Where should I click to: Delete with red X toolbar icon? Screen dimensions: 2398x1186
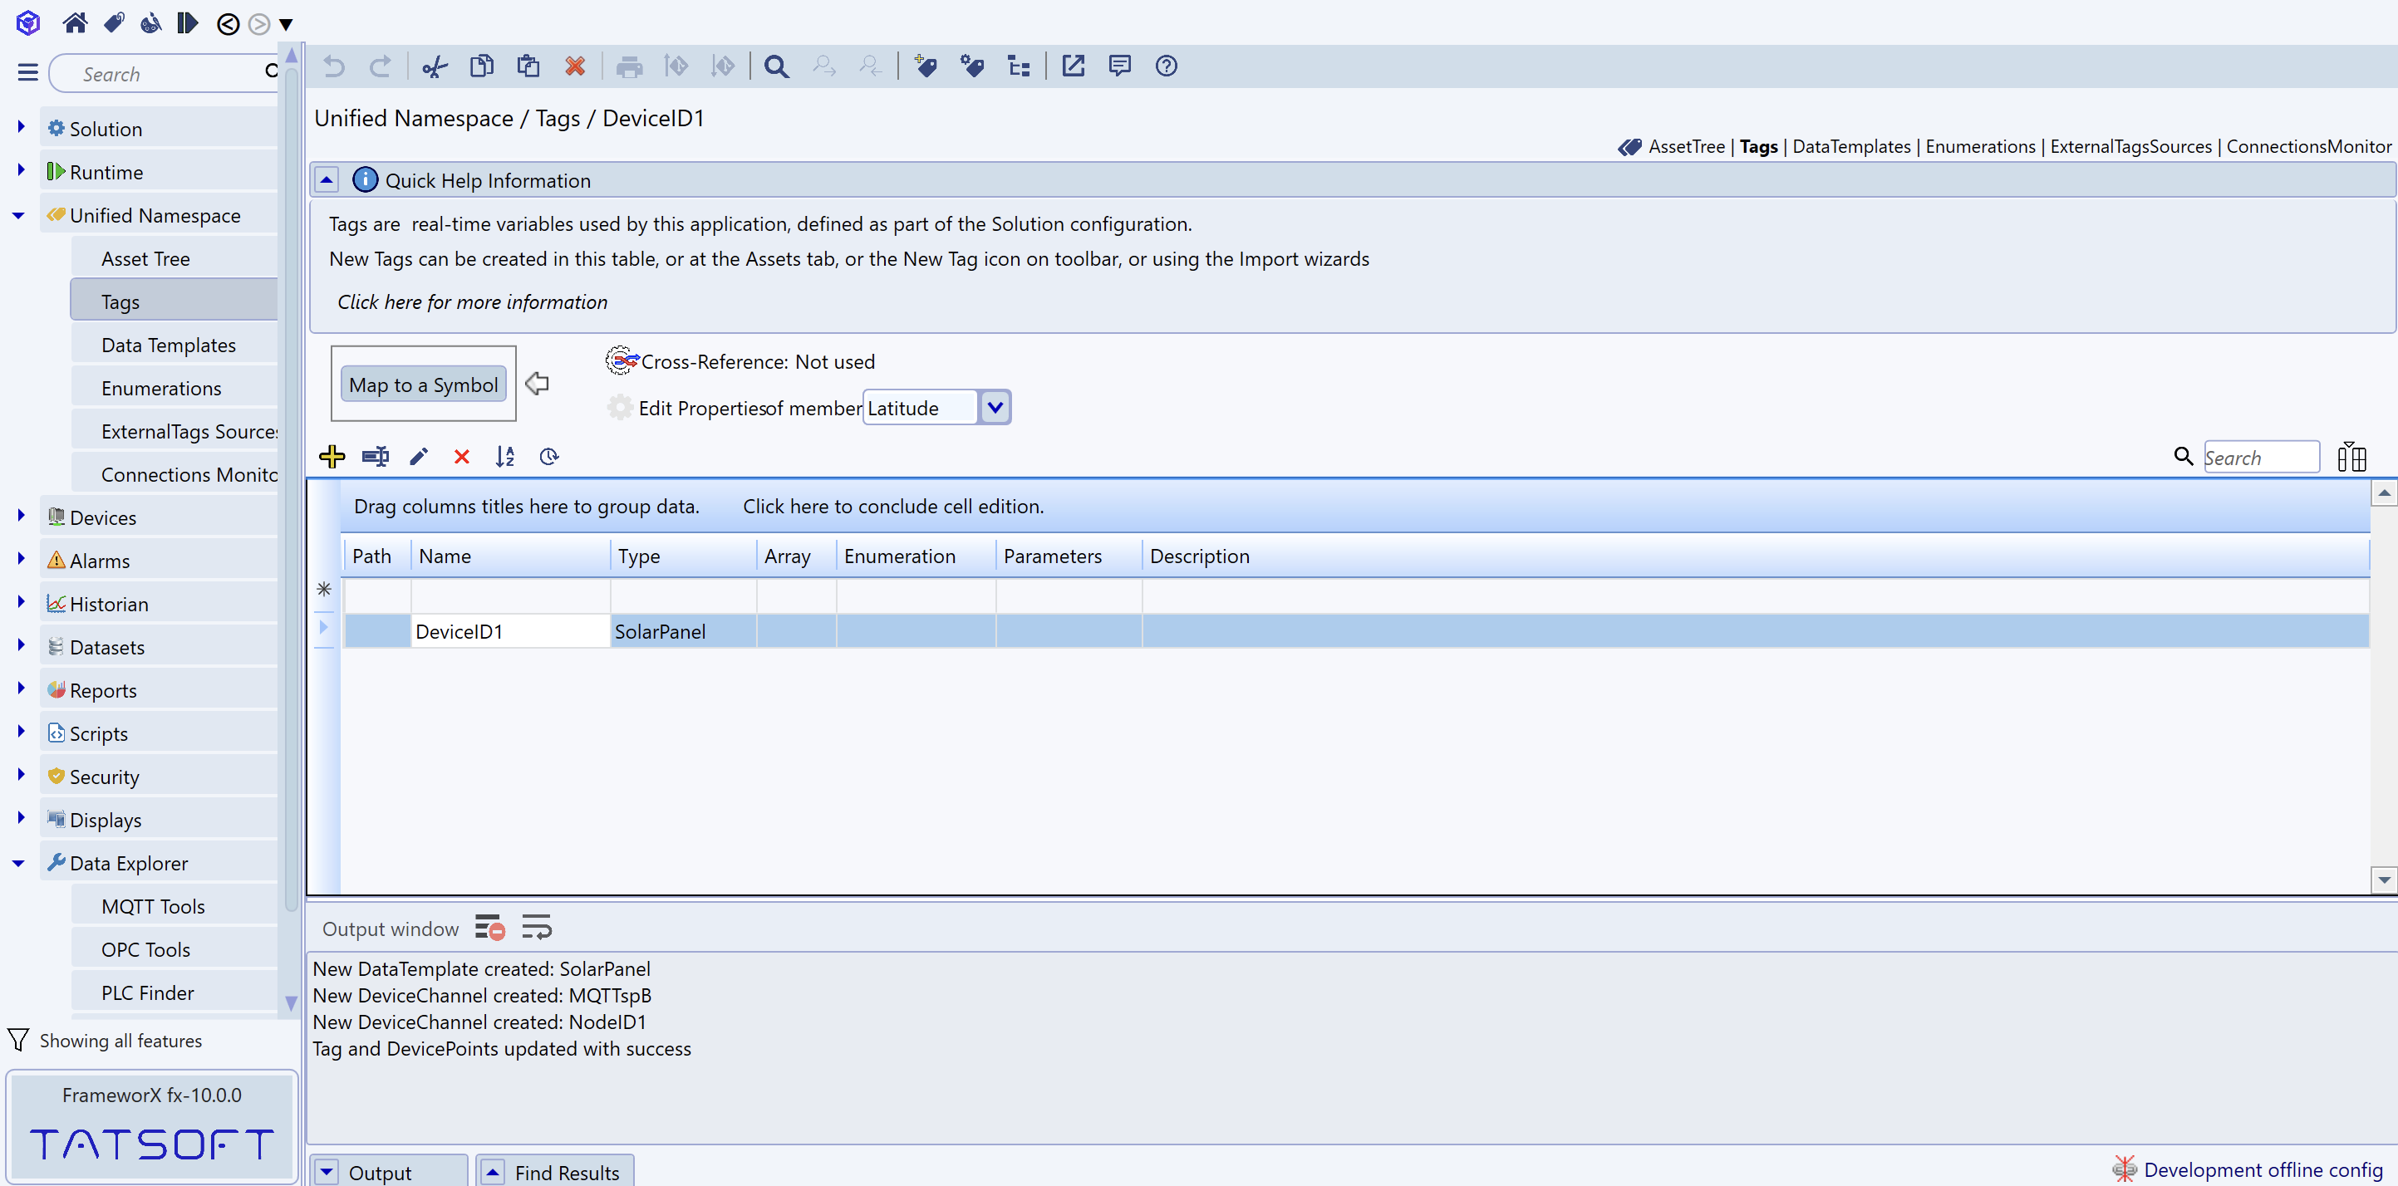tap(575, 66)
